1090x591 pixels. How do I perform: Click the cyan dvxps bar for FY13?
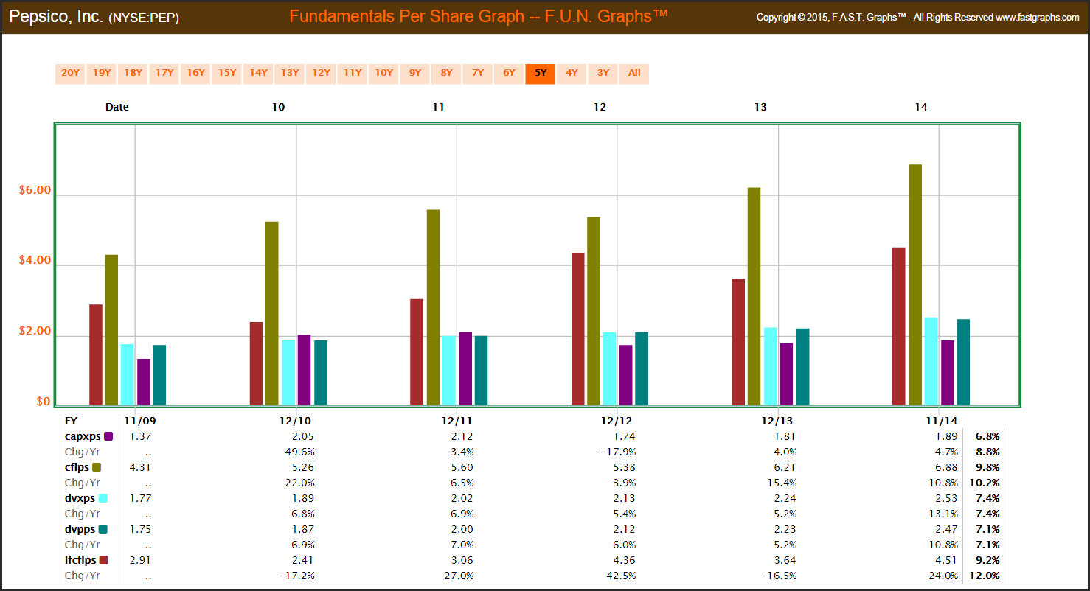point(771,366)
